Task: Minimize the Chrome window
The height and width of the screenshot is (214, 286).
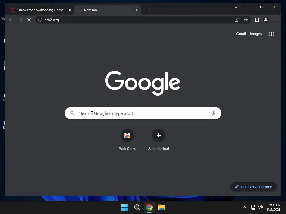Action: click(249, 7)
